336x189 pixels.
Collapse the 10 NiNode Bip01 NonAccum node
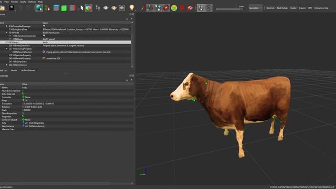click(6, 33)
